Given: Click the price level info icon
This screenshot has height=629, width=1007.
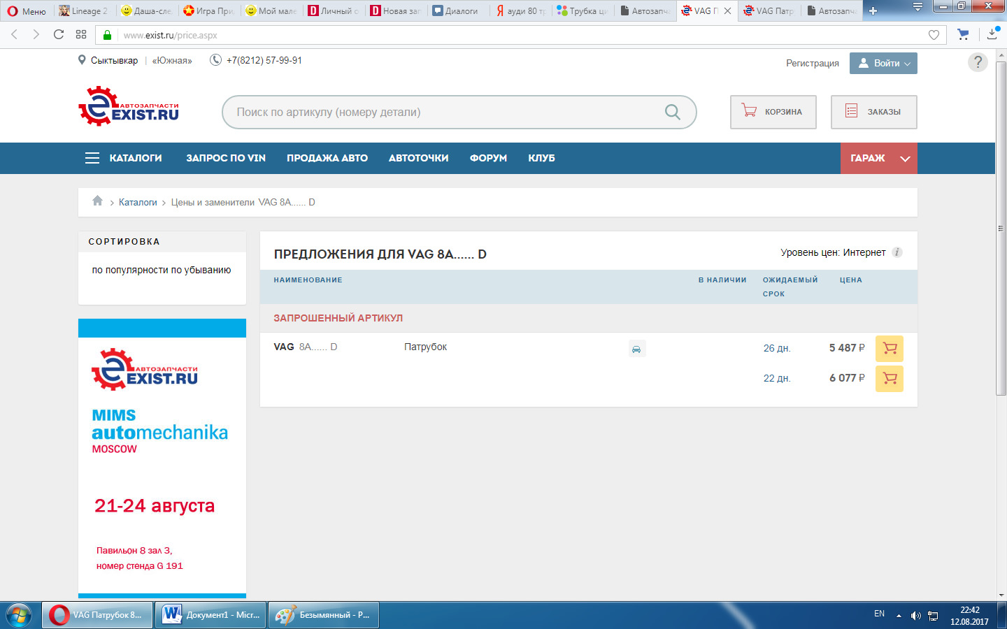Looking at the screenshot, I should pyautogui.click(x=897, y=252).
